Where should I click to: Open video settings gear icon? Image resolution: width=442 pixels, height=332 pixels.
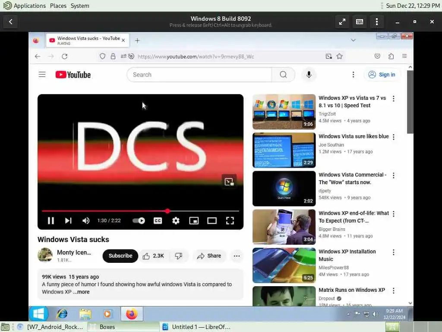[x=176, y=220]
